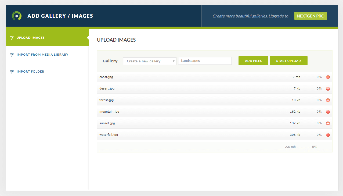Open the Create a new gallery dropdown

(149, 61)
